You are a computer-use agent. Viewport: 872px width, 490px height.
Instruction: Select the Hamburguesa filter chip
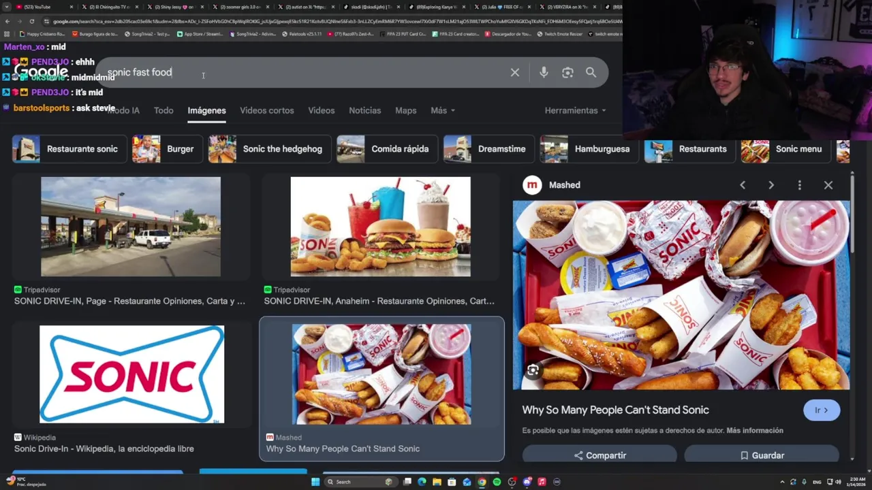(x=589, y=149)
